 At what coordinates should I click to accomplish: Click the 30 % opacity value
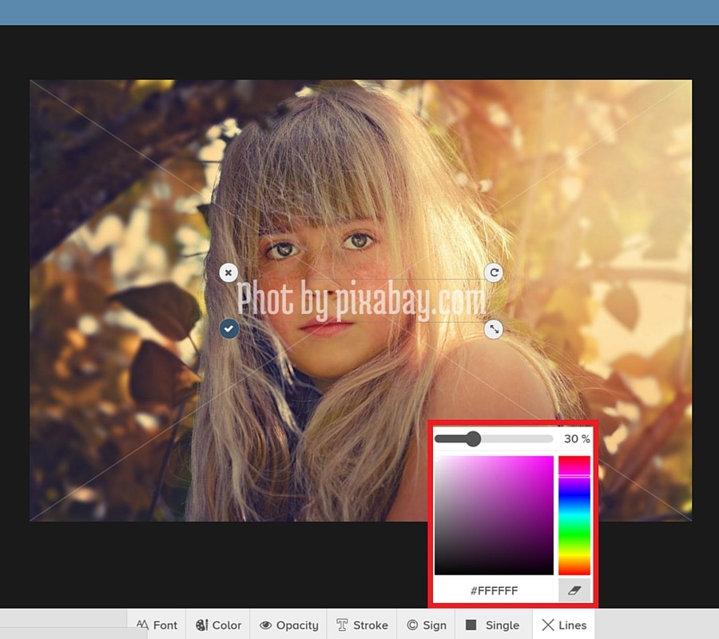577,439
